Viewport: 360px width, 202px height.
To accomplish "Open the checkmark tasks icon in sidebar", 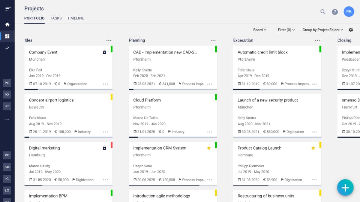I will point(7,48).
